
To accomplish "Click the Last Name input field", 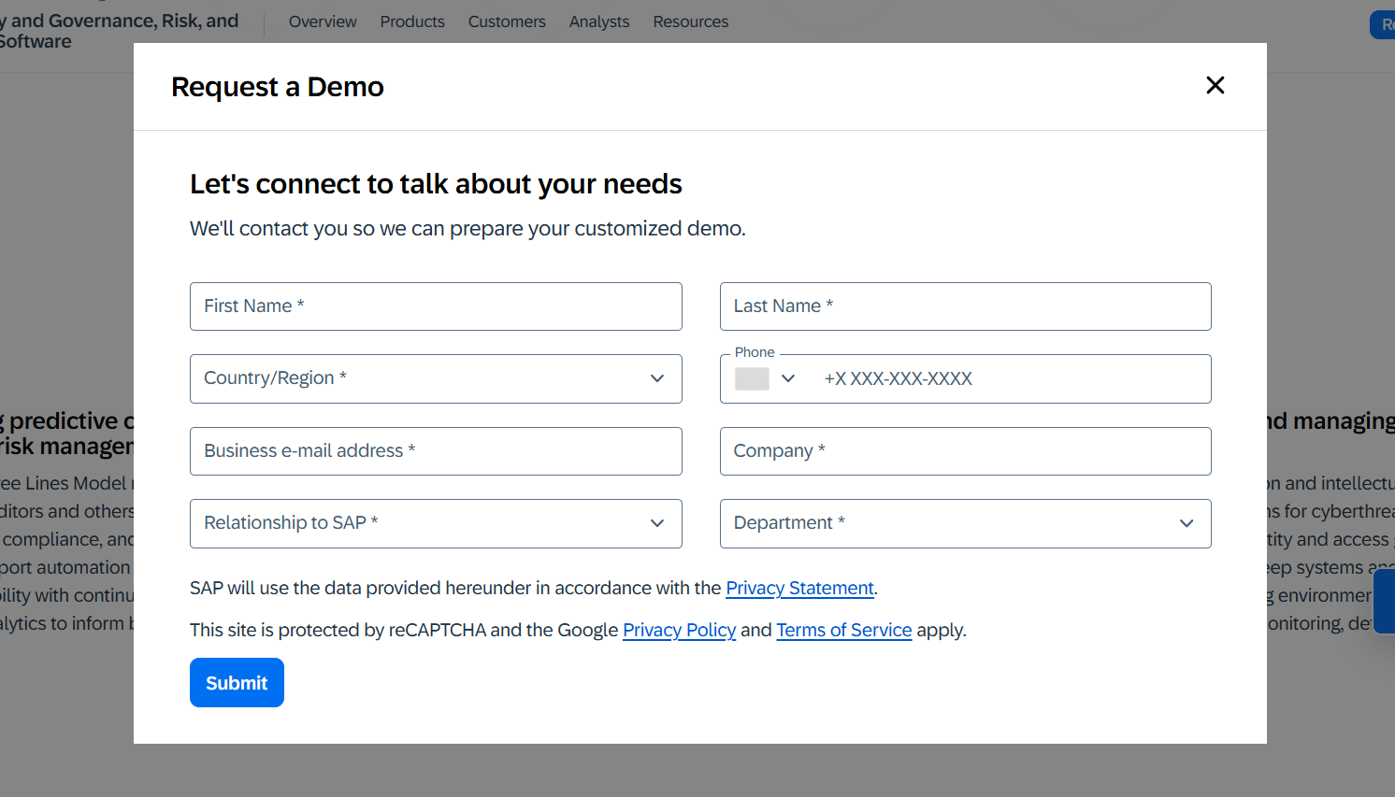I will [x=965, y=306].
